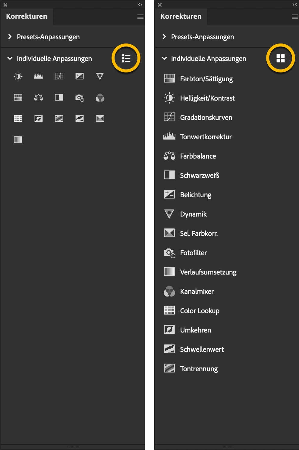Expand Presets-Anpassungen in the list-view panel

[x=164, y=37]
